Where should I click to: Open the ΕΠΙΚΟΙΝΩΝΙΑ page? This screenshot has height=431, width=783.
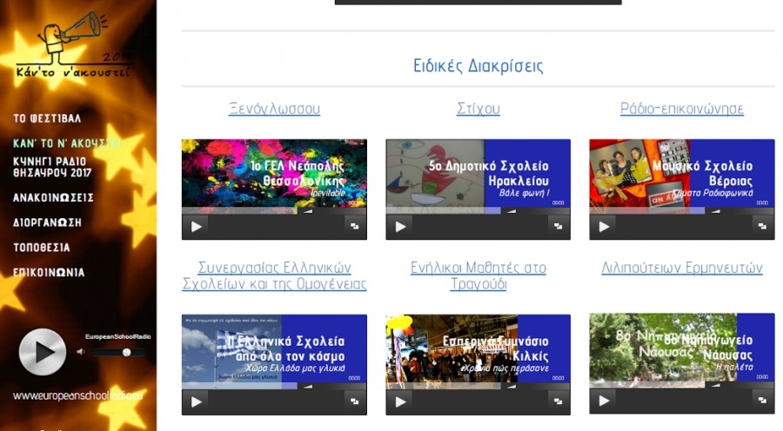pos(49,272)
